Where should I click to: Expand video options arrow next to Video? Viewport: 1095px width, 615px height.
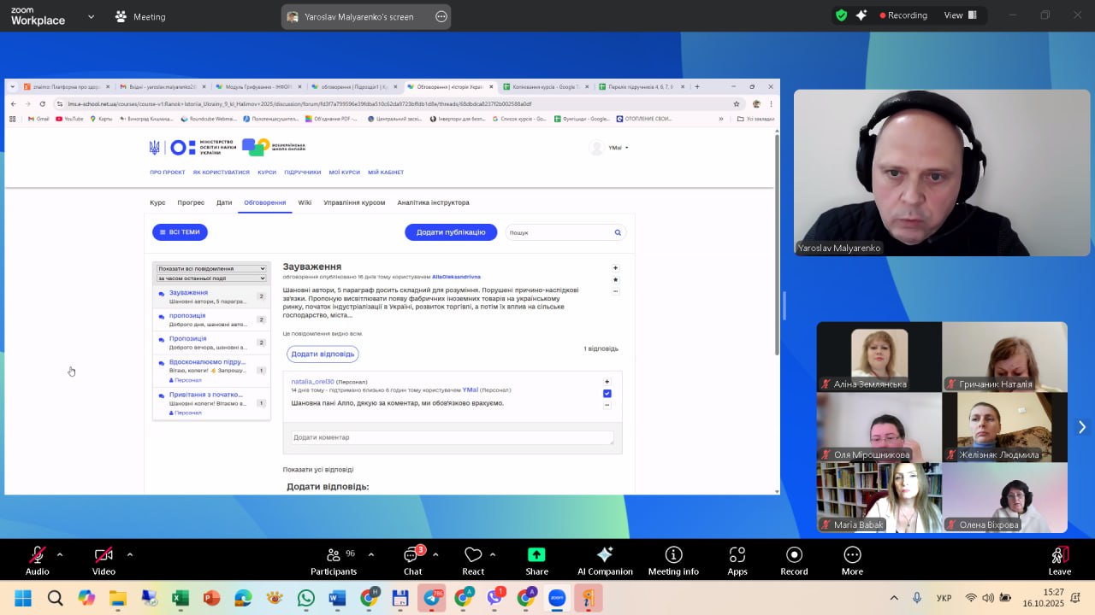point(129,554)
